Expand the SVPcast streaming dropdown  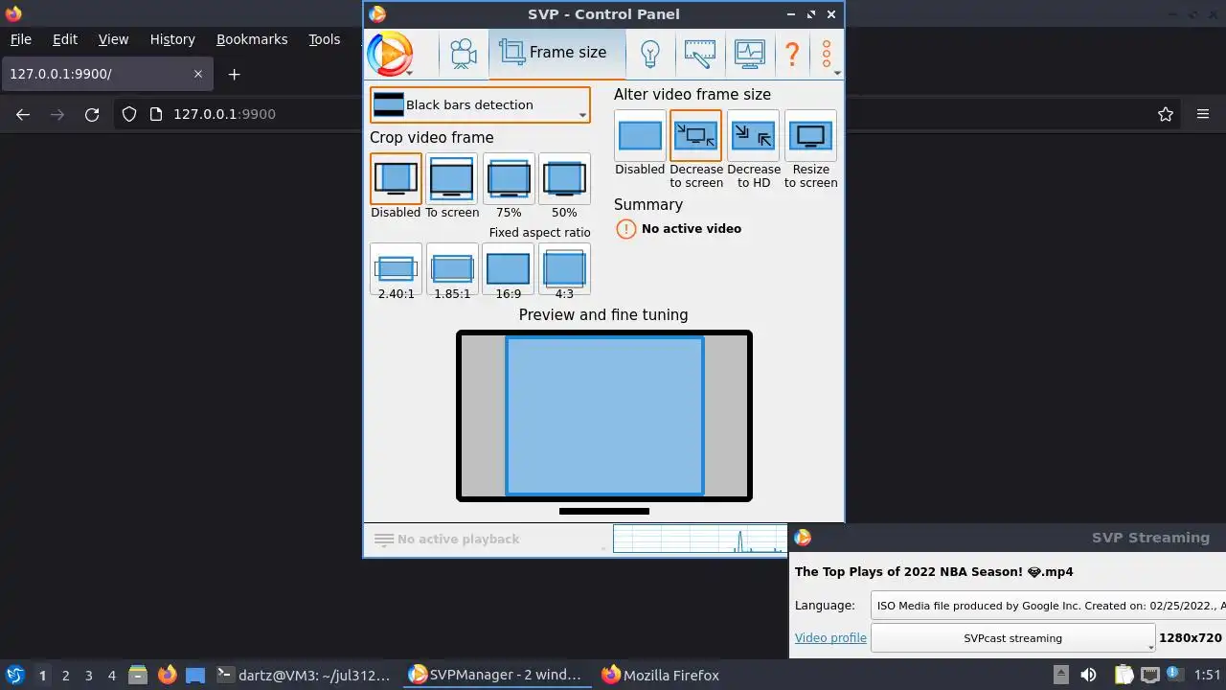click(x=1012, y=637)
